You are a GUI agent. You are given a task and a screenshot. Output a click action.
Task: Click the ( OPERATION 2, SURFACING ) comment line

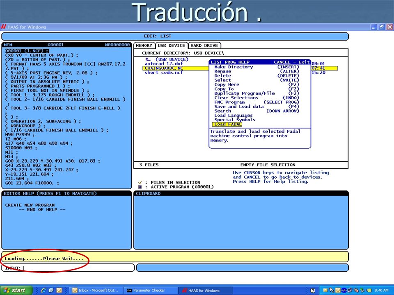[x=43, y=121]
